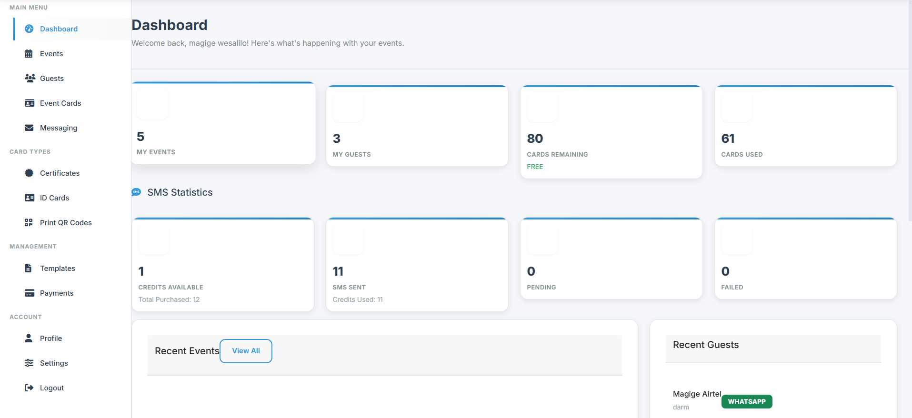The width and height of the screenshot is (912, 418).
Task: Click the 'Credits Used: 11' text
Action: (x=358, y=299)
